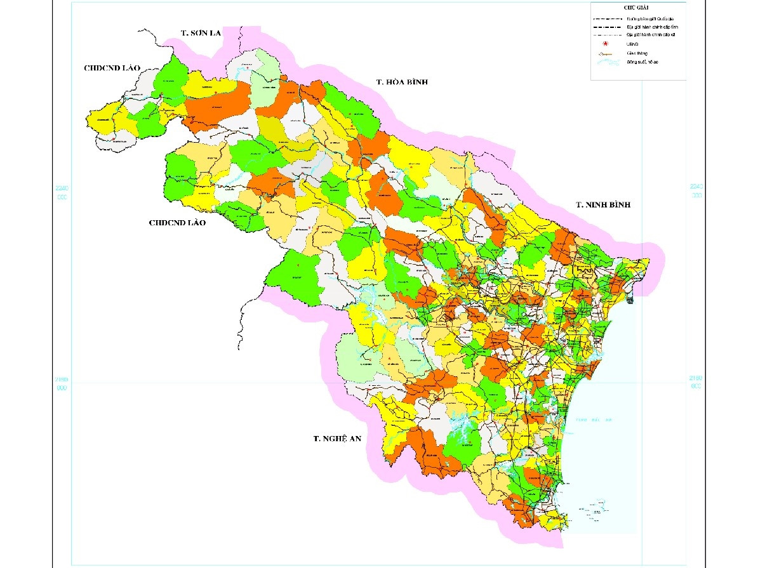
Task: Click the commune-level boundary line symbol in legend
Action: tap(606, 35)
